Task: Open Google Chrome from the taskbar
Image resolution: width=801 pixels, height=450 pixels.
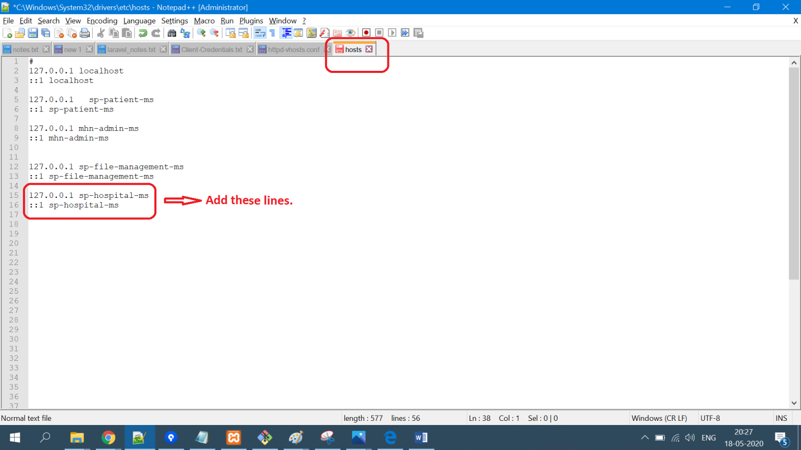Action: (x=108, y=438)
